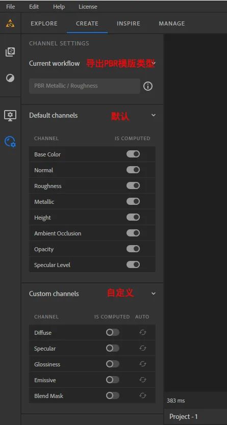227x425 pixels.
Task: Open the License menu
Action: (x=88, y=7)
